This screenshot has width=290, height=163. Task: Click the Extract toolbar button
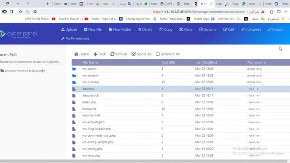[x=275, y=29]
